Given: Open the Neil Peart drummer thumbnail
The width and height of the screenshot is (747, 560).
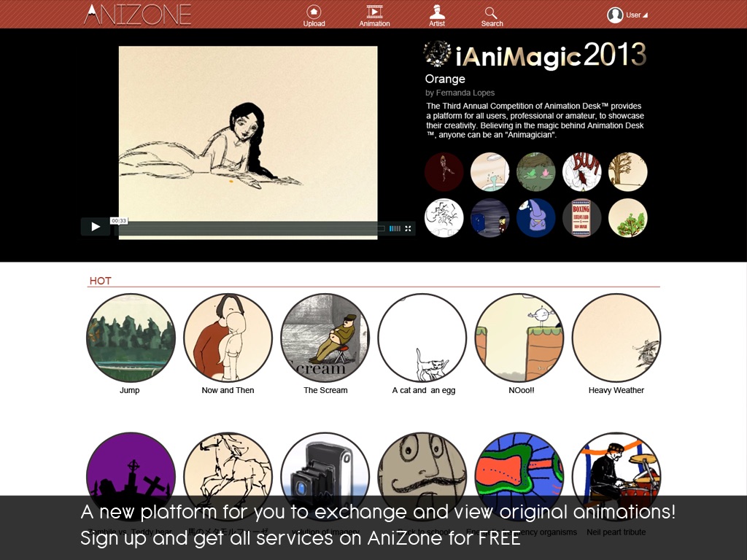Looking at the screenshot, I should coord(616,477).
